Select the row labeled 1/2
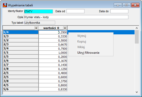 pos(21,40)
